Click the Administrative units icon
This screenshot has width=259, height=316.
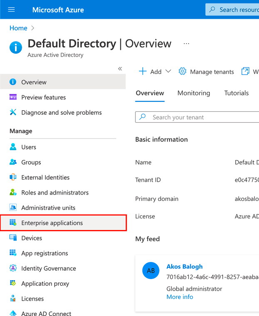pos(13,207)
